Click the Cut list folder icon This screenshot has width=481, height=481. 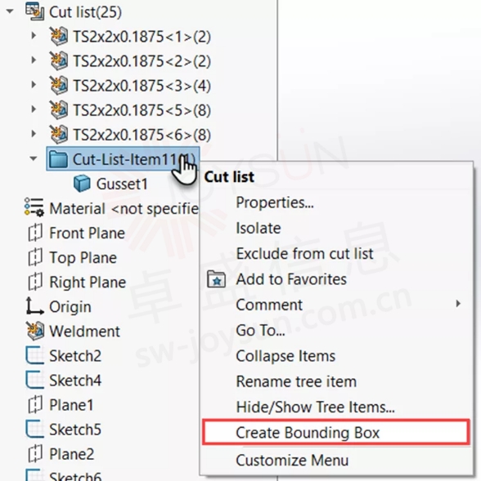pos(34,11)
